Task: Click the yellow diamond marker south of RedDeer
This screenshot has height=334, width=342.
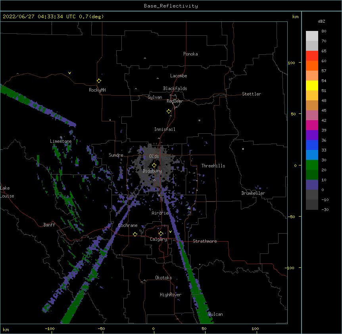Action: point(169,111)
